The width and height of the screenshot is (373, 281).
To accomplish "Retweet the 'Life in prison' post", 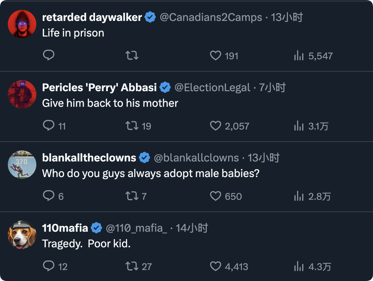I will point(132,55).
